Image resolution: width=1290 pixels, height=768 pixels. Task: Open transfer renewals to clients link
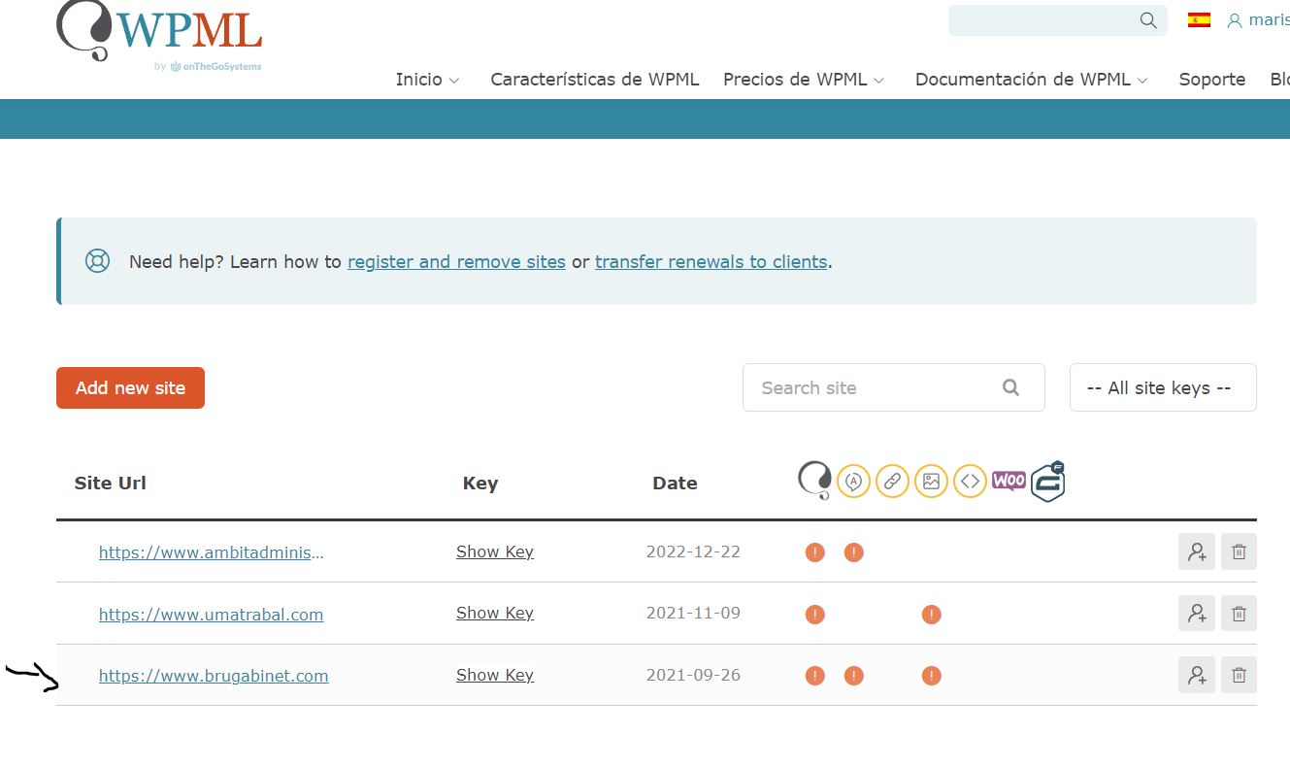click(711, 261)
